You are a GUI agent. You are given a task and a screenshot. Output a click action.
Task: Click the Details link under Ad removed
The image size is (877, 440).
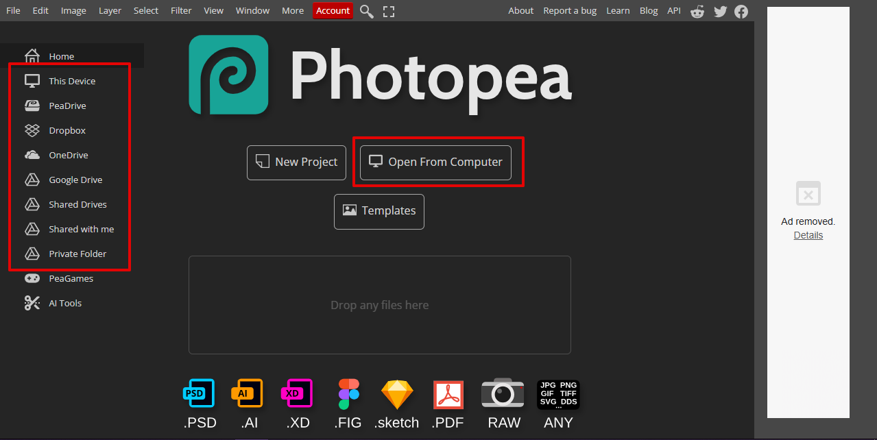808,235
